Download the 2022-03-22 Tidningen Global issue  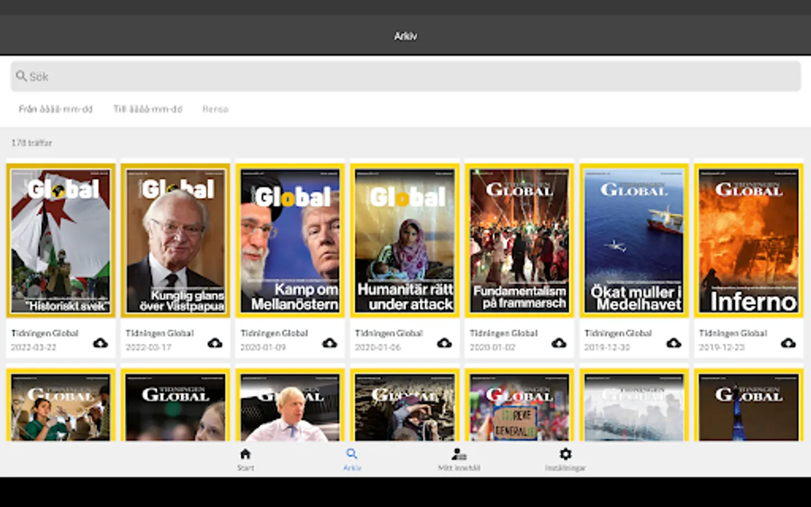tap(100, 343)
